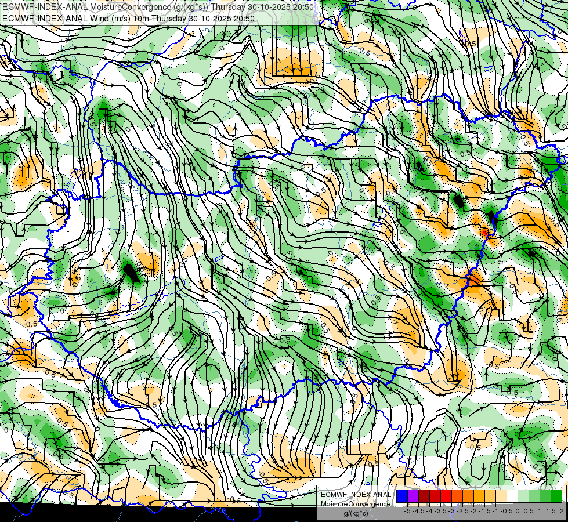Click the legend swatch between -2 and -1.5

pos(479,496)
